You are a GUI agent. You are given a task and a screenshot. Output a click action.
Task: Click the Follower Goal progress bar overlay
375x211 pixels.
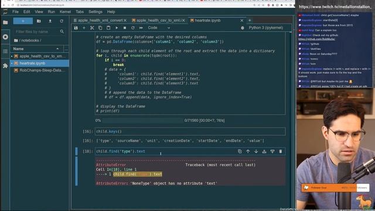tap(335, 188)
